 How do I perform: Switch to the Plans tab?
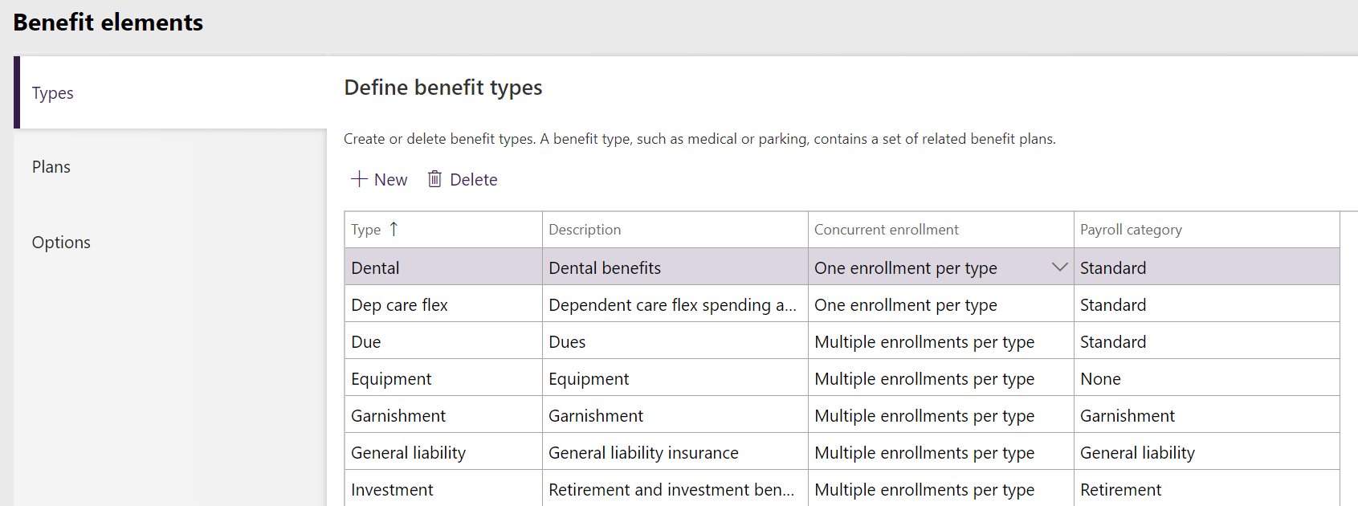pos(51,166)
